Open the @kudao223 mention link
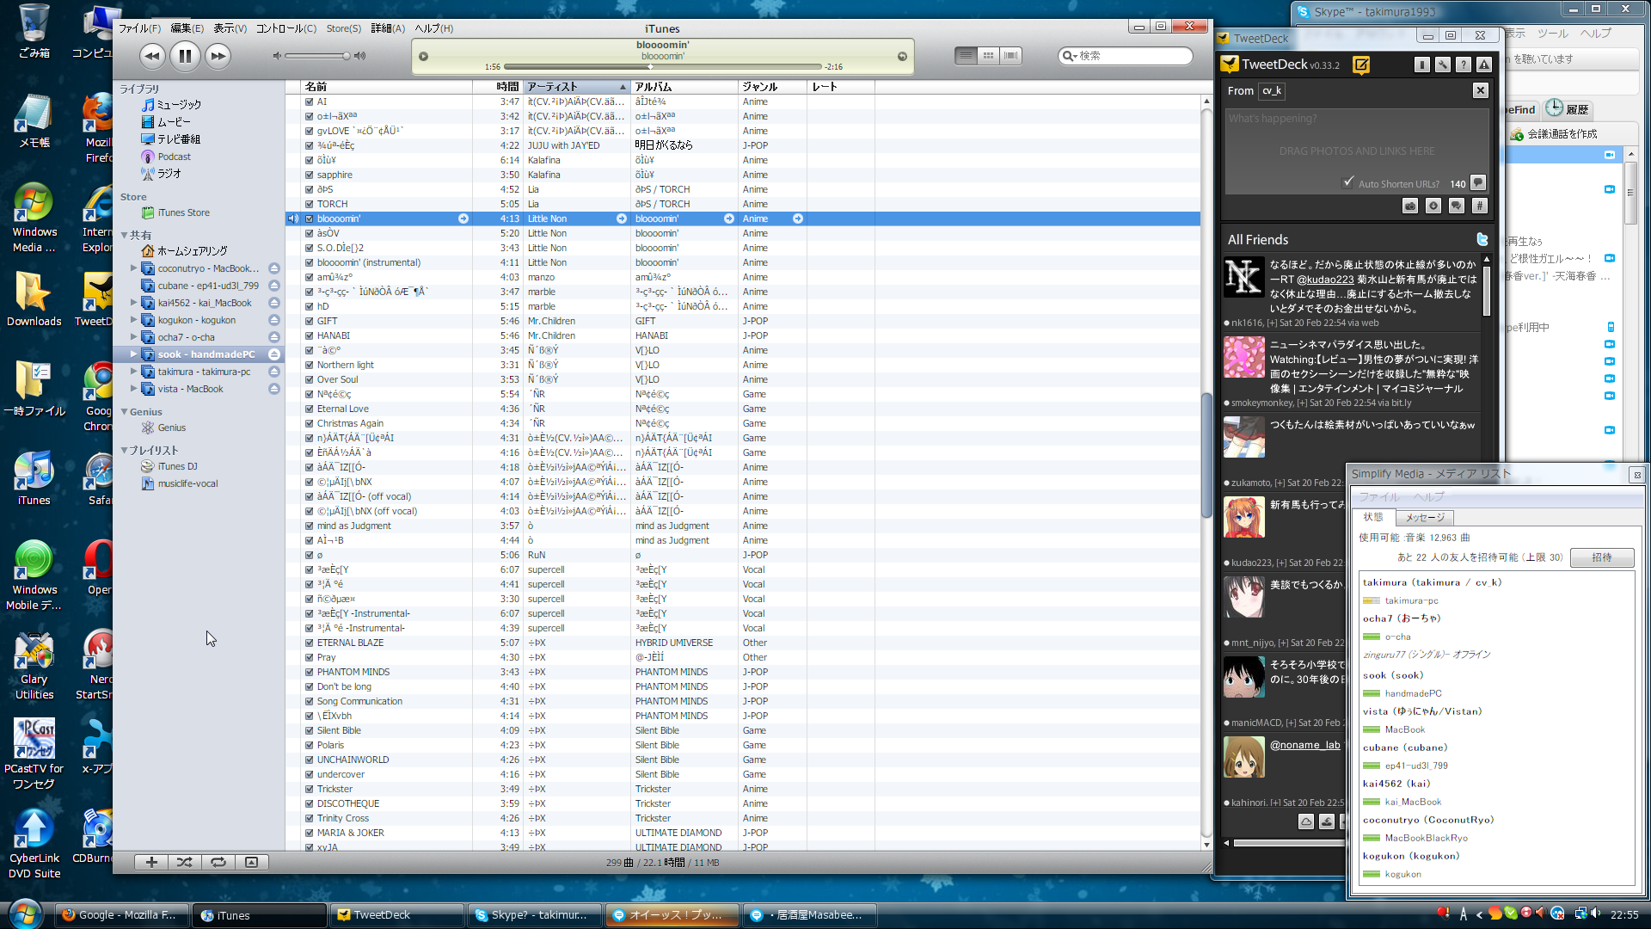 pyautogui.click(x=1325, y=280)
